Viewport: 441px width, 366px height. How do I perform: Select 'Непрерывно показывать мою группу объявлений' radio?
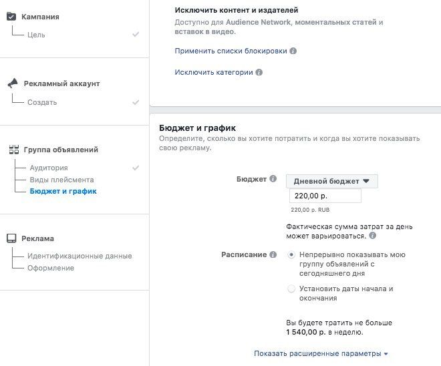pyautogui.click(x=291, y=255)
